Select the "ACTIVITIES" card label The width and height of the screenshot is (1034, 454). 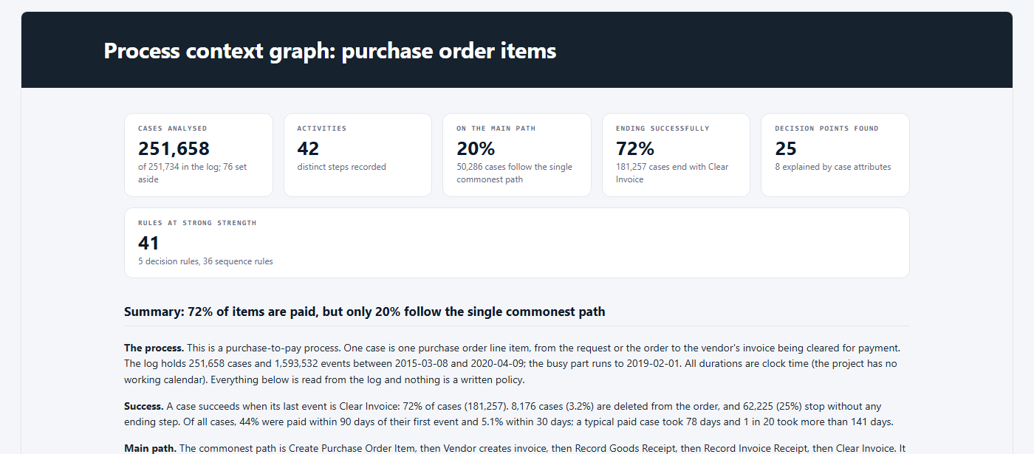[x=322, y=128]
